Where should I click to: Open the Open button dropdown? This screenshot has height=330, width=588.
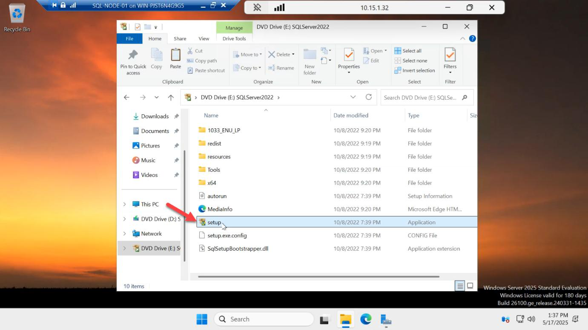pyautogui.click(x=386, y=51)
